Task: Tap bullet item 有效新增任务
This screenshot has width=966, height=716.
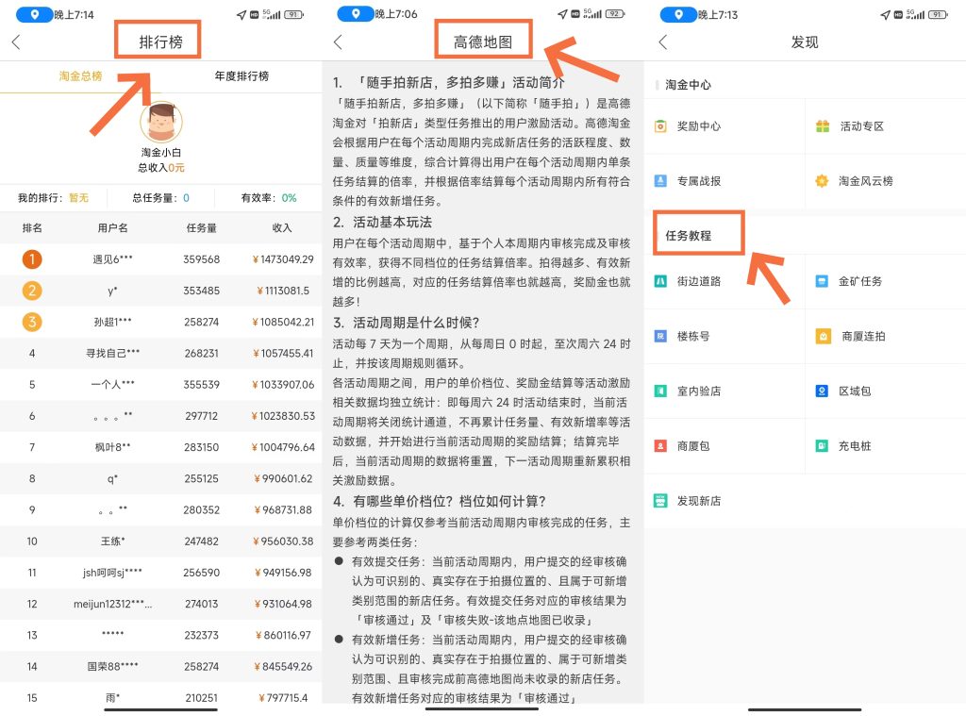Action: (481, 669)
